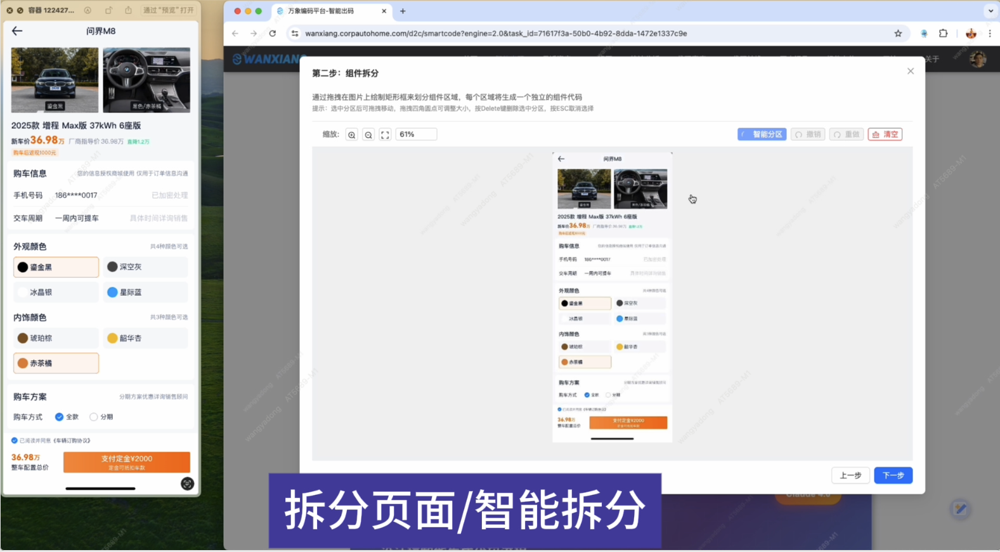Choose 分期 payment radio button
This screenshot has height=552, width=1000.
click(93, 417)
